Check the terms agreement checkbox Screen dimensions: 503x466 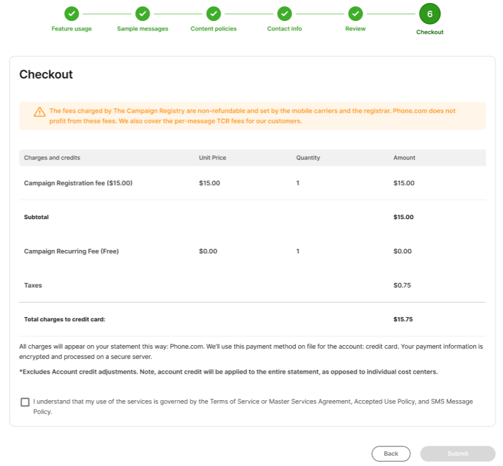[25, 402]
